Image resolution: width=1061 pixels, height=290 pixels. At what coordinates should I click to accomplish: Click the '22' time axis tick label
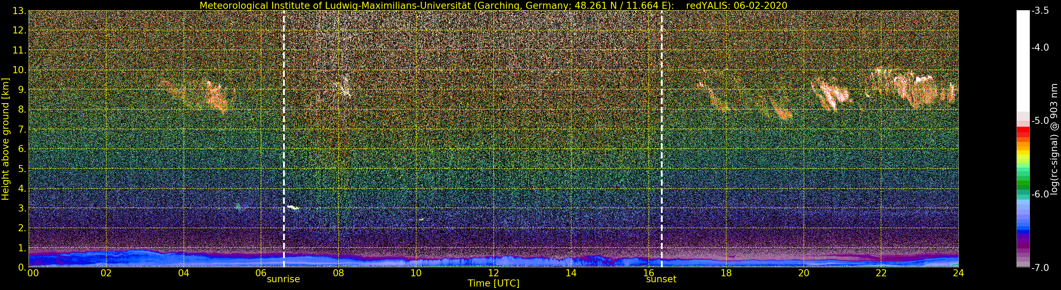coord(881,273)
